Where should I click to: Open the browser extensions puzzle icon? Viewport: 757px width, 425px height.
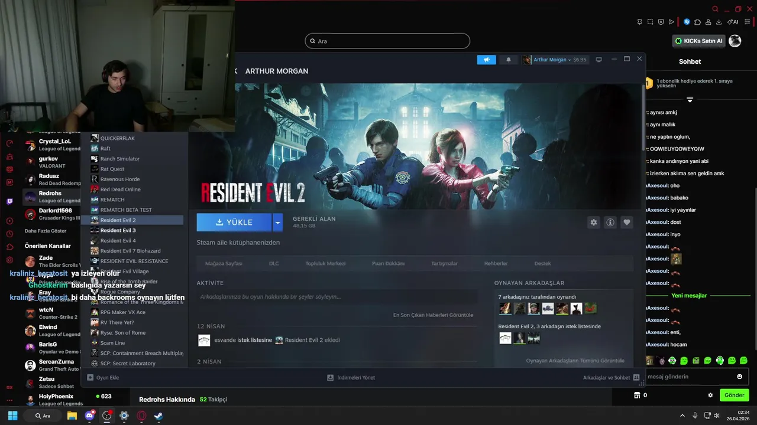tap(697, 22)
